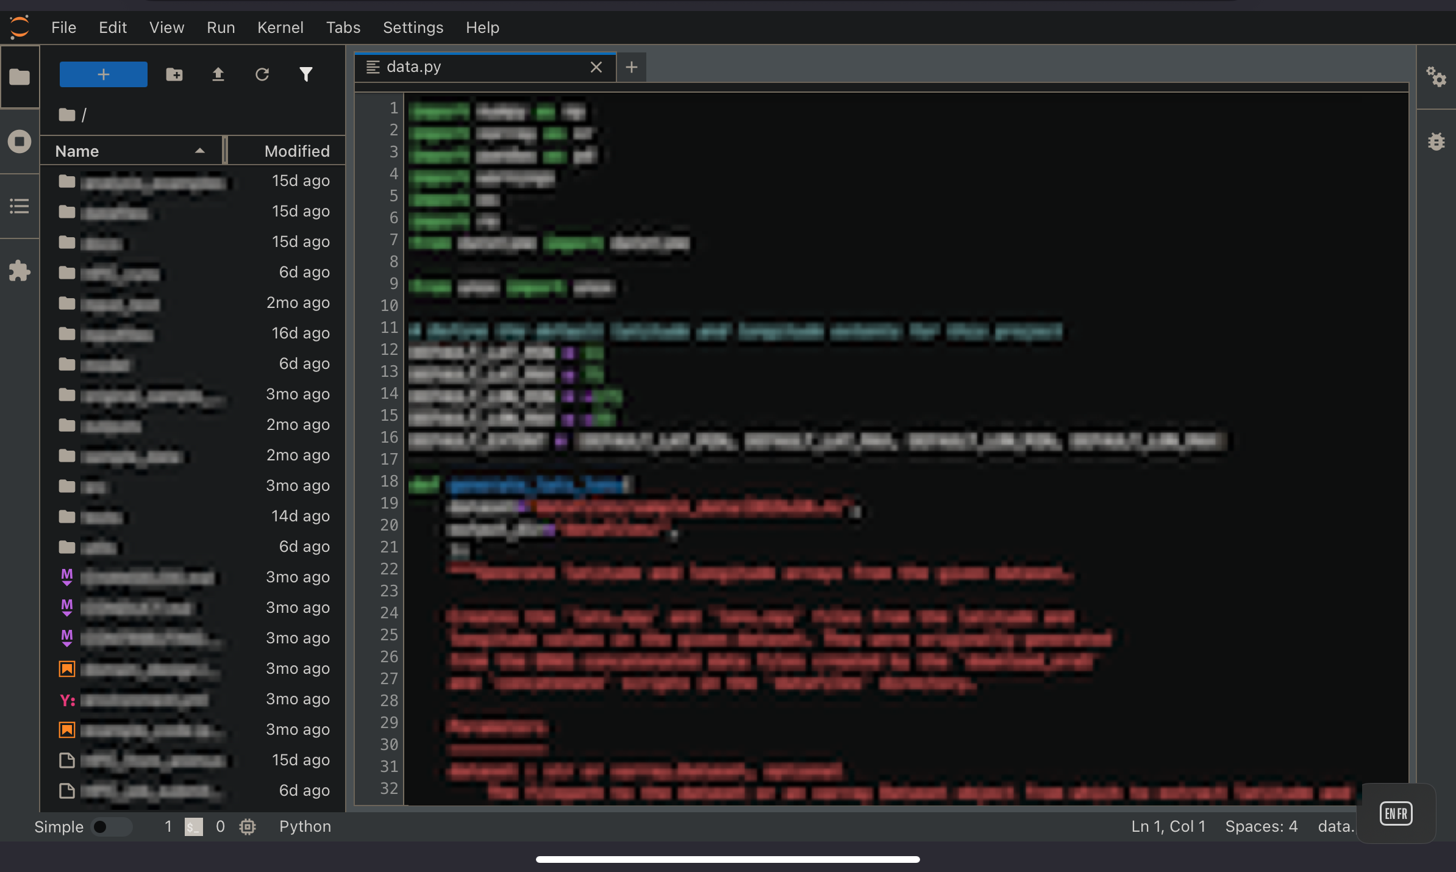Select the YAML file with Y: icon
This screenshot has height=872, width=1456.
point(193,699)
